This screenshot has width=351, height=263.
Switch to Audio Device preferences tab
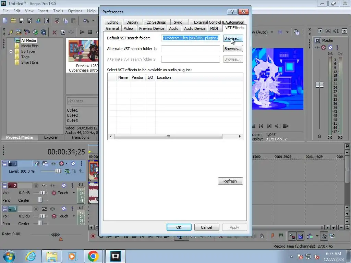[x=195, y=28]
